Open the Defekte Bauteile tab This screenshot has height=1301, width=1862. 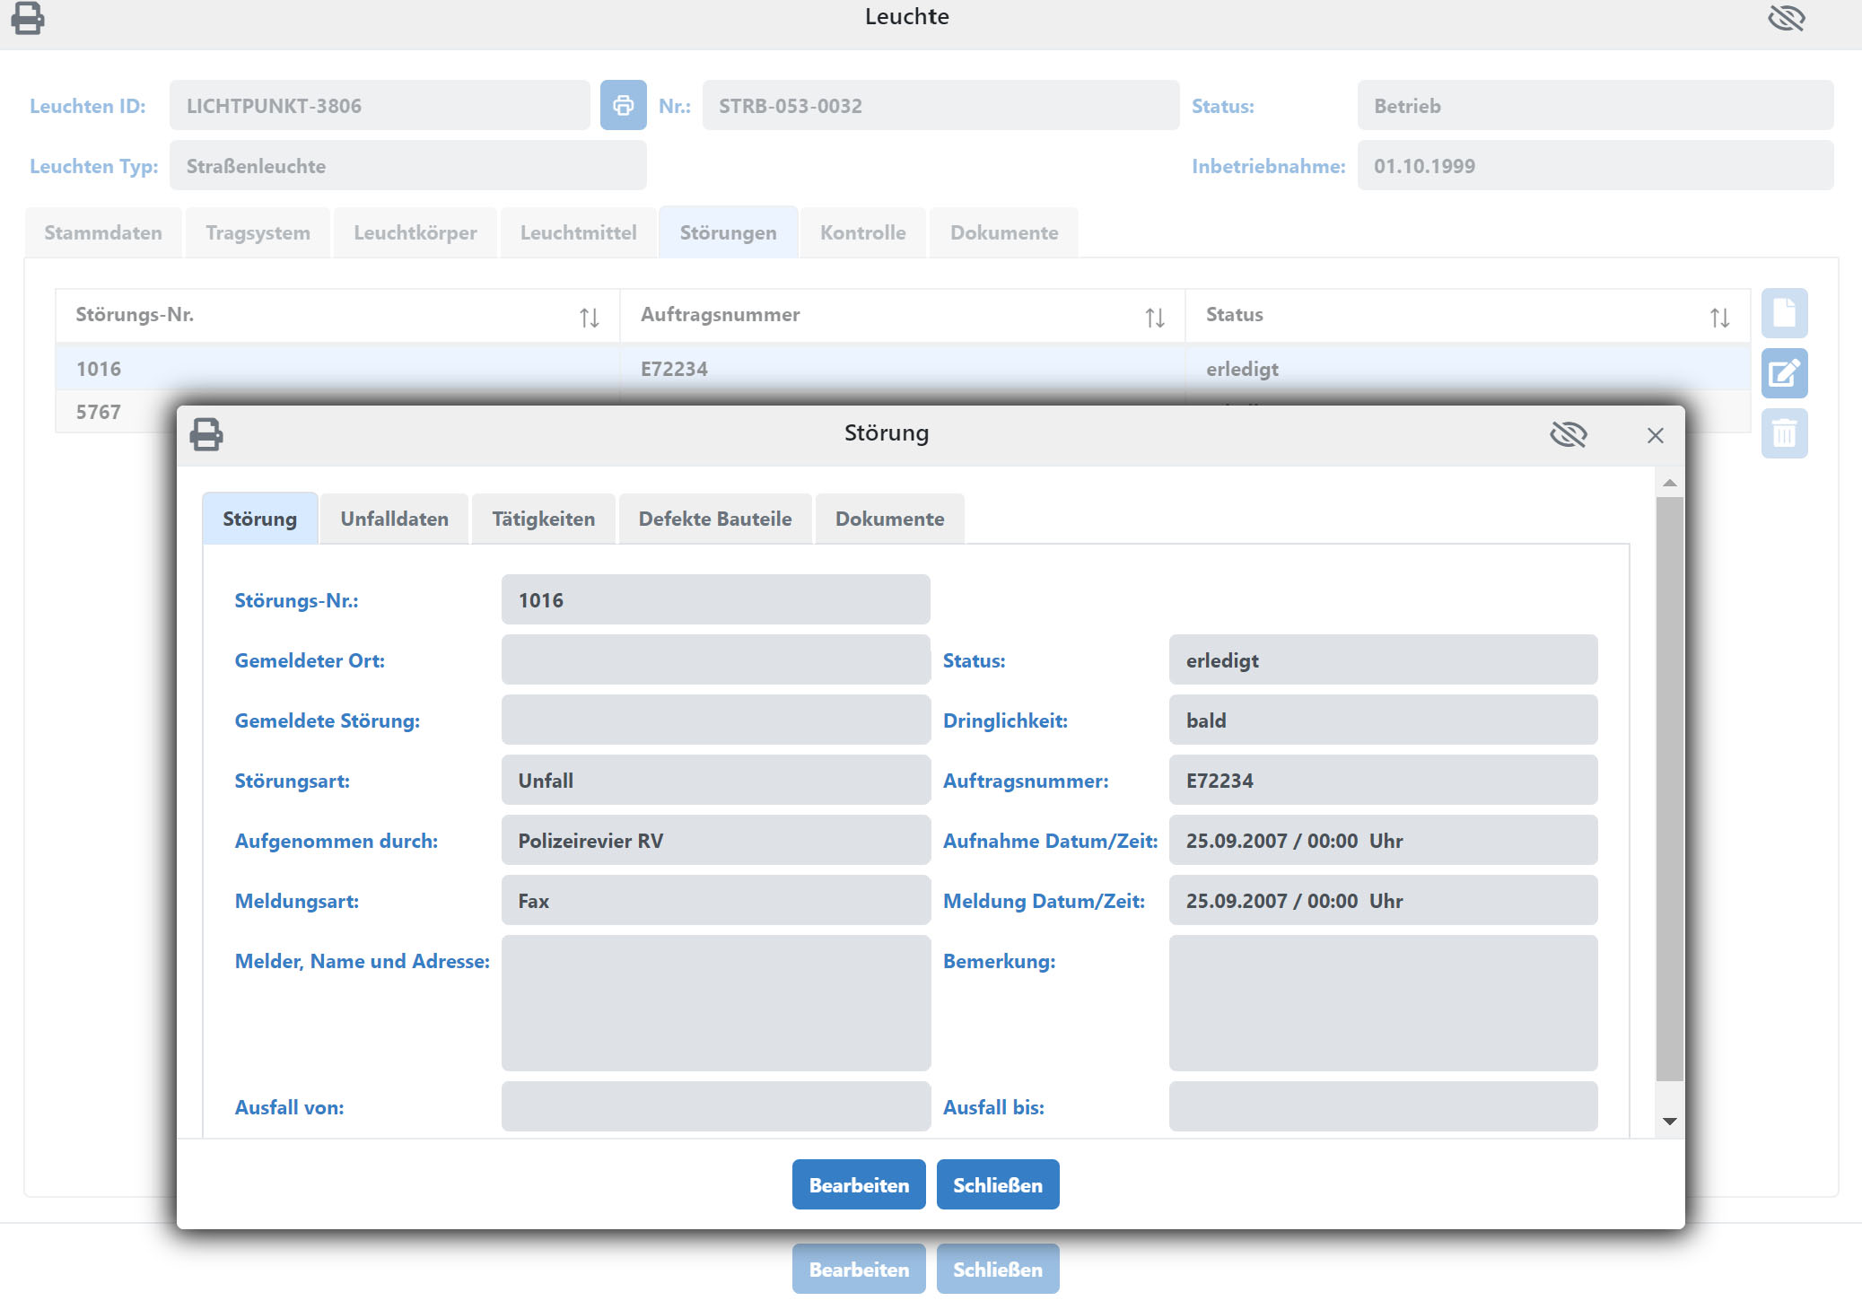(x=714, y=519)
